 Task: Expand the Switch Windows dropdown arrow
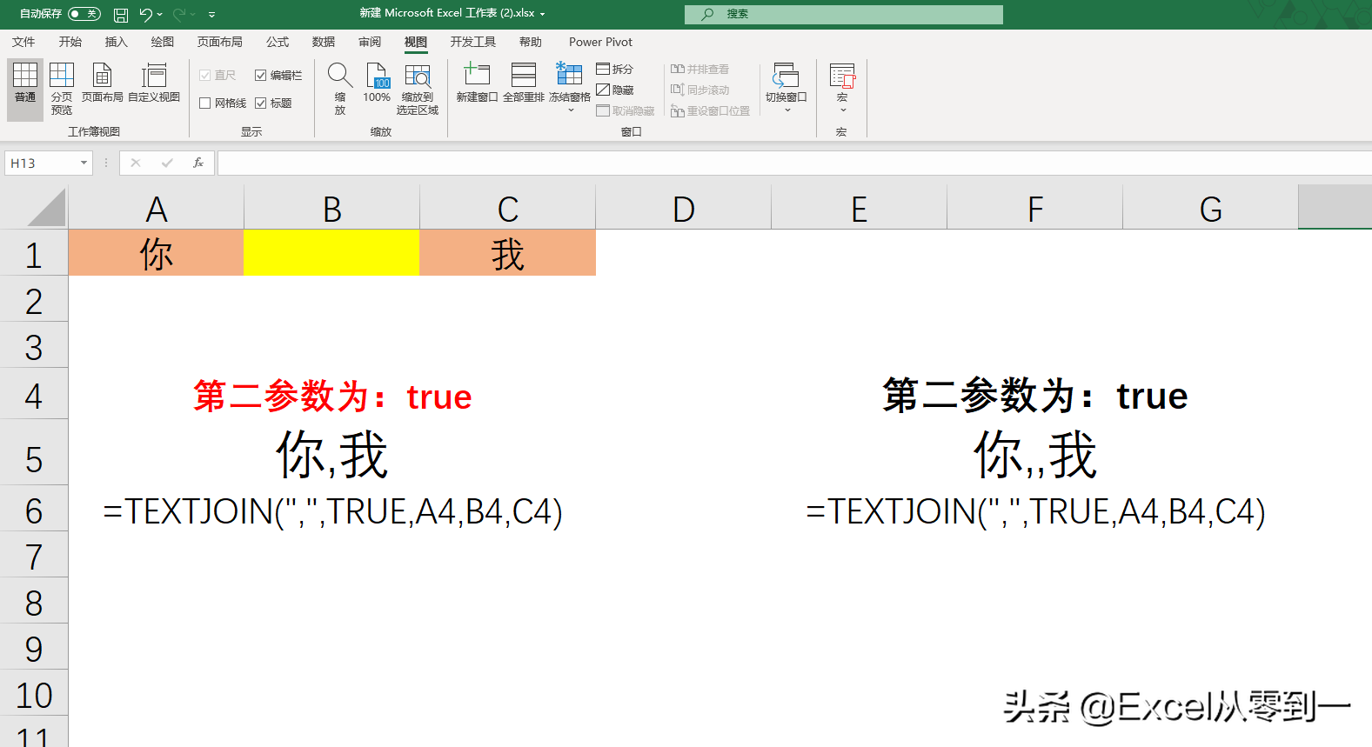787,110
